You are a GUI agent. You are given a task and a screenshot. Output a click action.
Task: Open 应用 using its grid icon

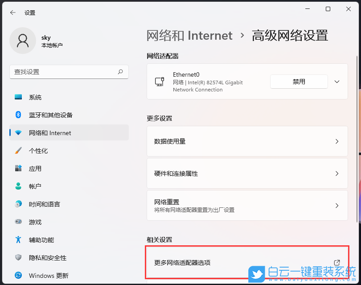18,168
